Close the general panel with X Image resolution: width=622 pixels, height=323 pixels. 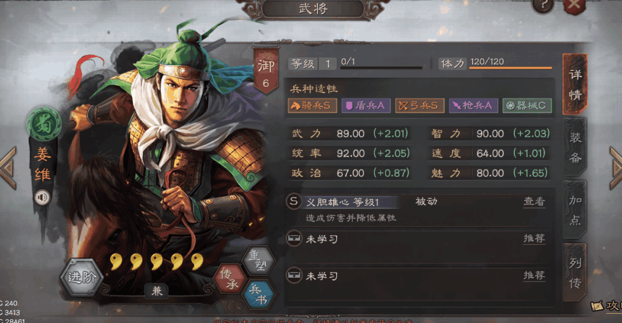574,6
